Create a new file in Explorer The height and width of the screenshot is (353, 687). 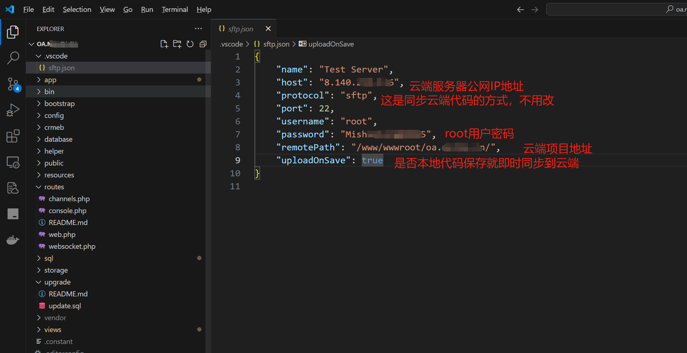click(164, 44)
